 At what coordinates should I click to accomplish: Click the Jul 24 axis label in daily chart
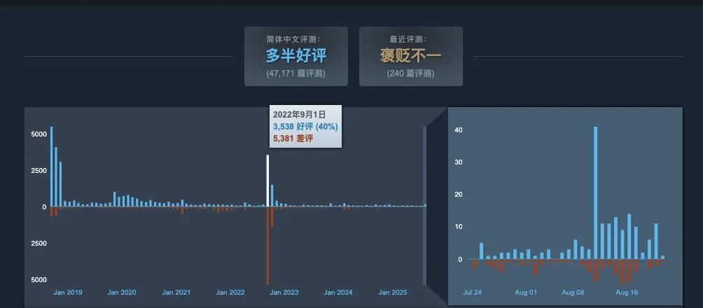coord(473,293)
